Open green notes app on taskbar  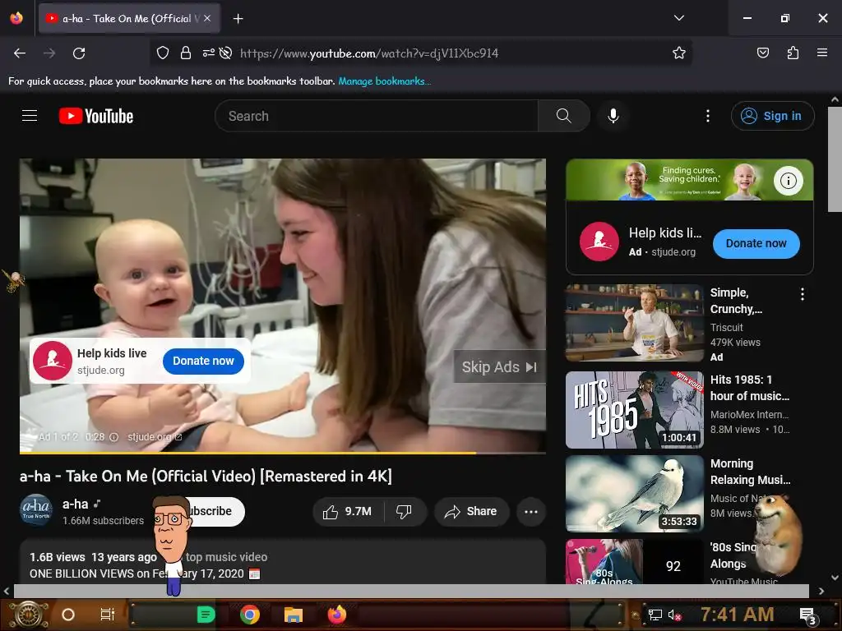click(x=206, y=615)
